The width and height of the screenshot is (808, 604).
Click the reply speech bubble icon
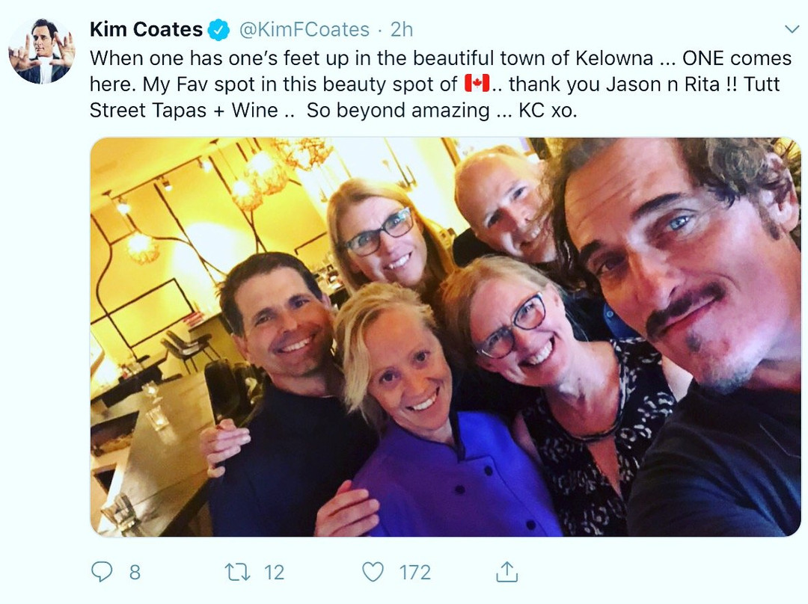point(101,573)
